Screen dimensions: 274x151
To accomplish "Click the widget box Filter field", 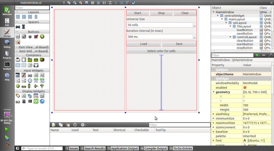I will (x=32, y=8).
